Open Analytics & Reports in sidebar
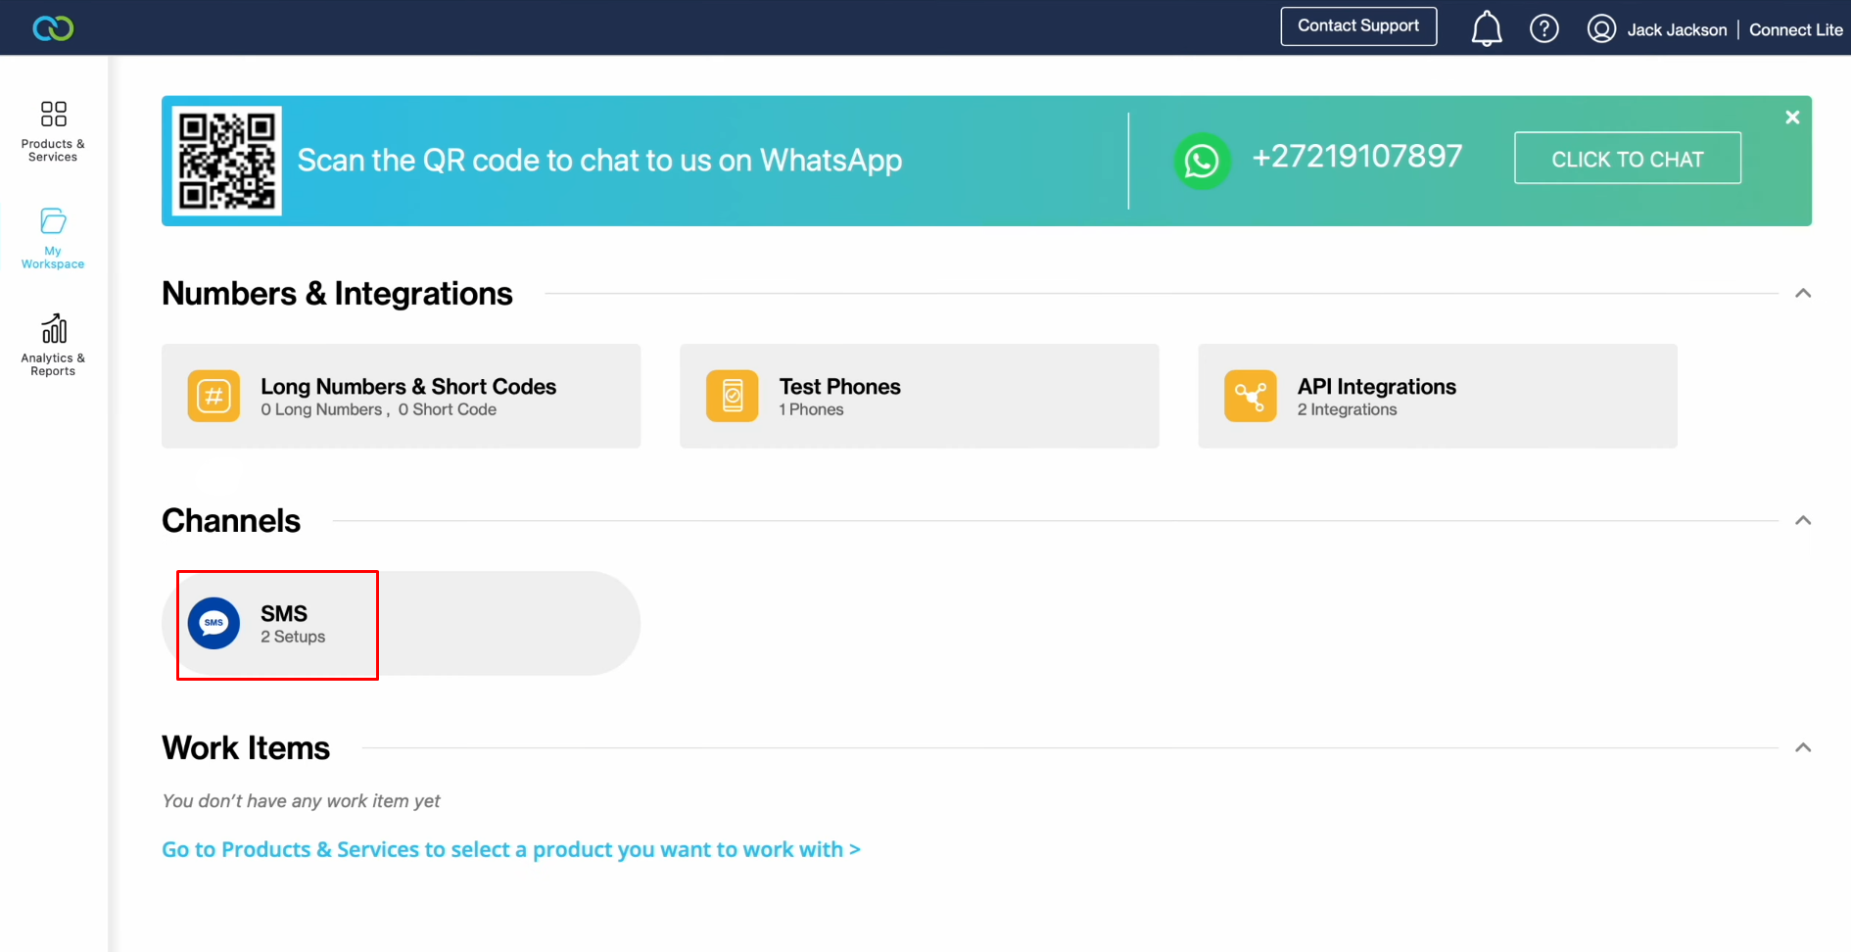 point(53,345)
